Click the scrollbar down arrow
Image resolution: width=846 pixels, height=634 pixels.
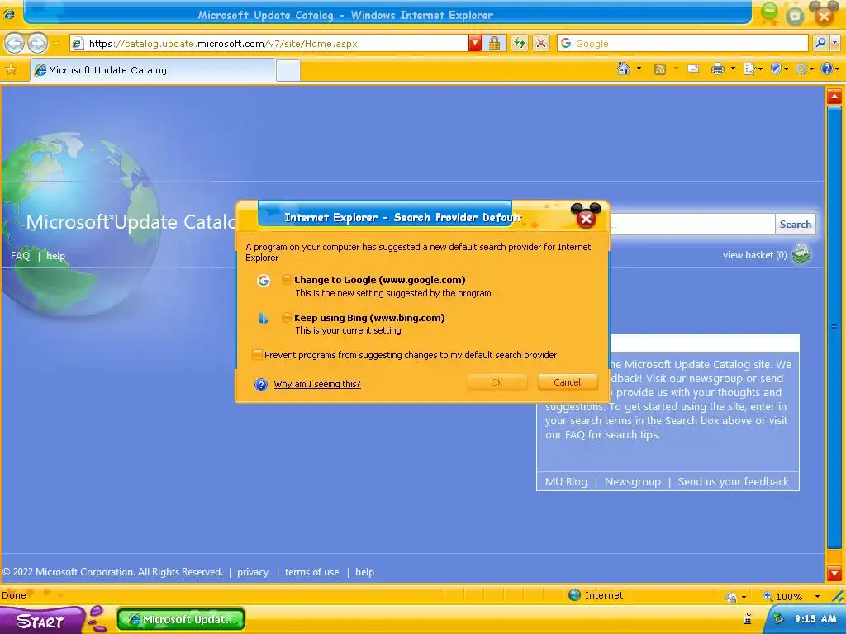click(834, 573)
